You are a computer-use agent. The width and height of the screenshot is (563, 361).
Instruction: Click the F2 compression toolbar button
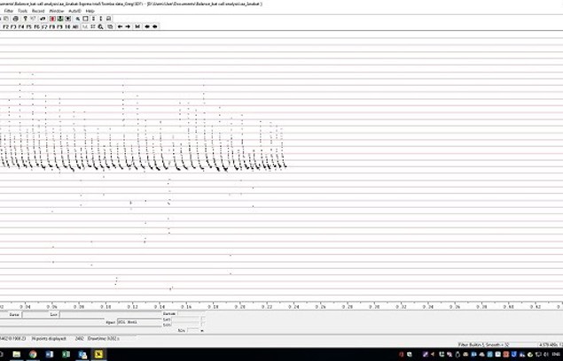point(5,27)
